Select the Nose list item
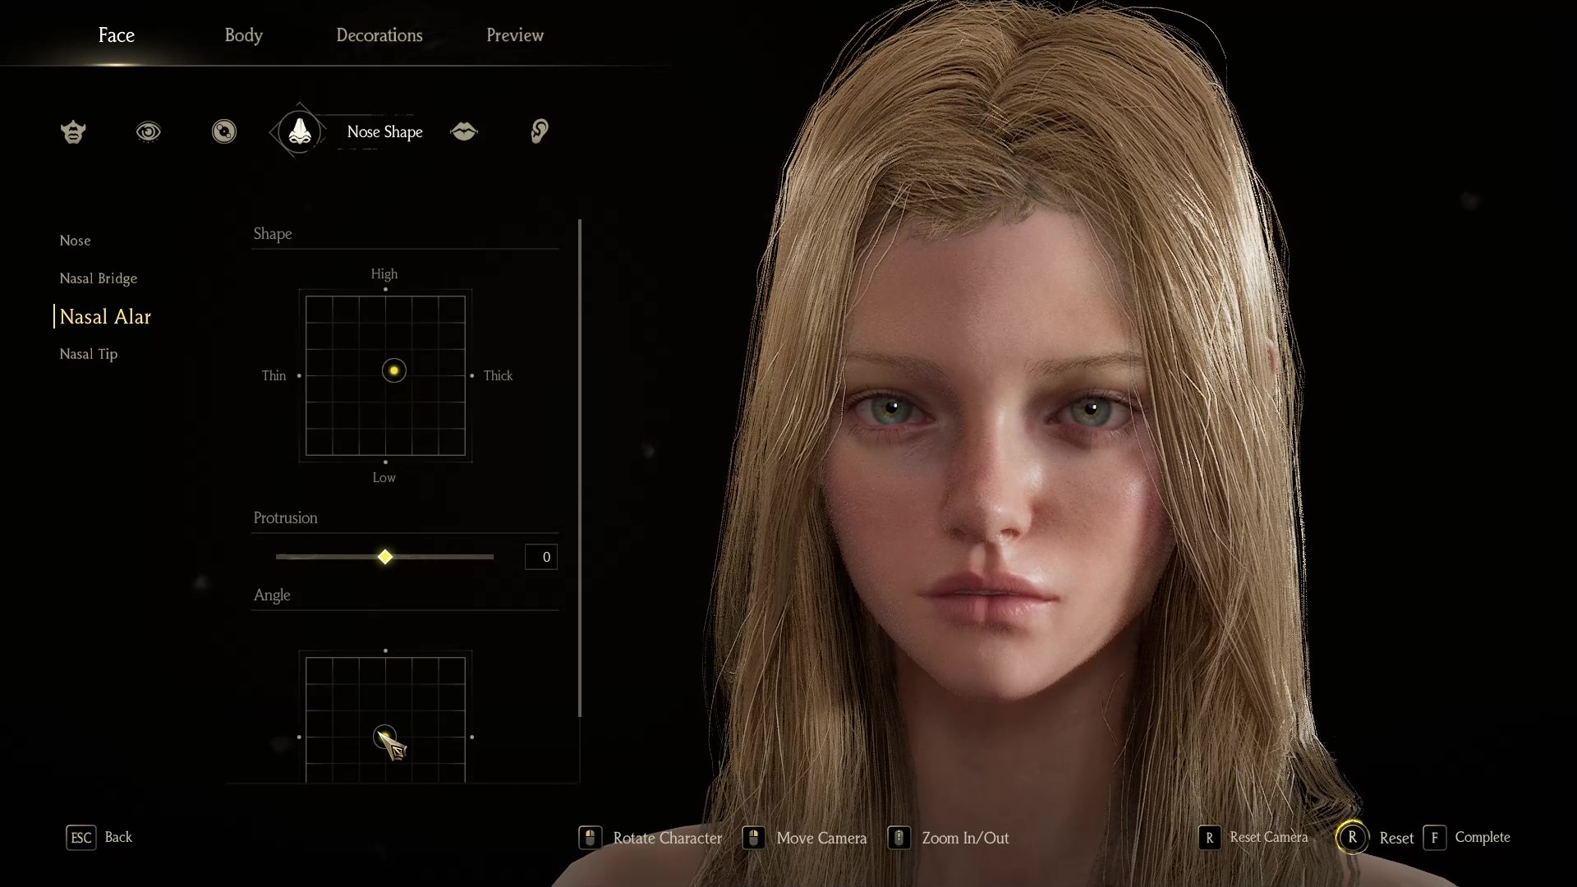The image size is (1577, 887). coord(76,241)
